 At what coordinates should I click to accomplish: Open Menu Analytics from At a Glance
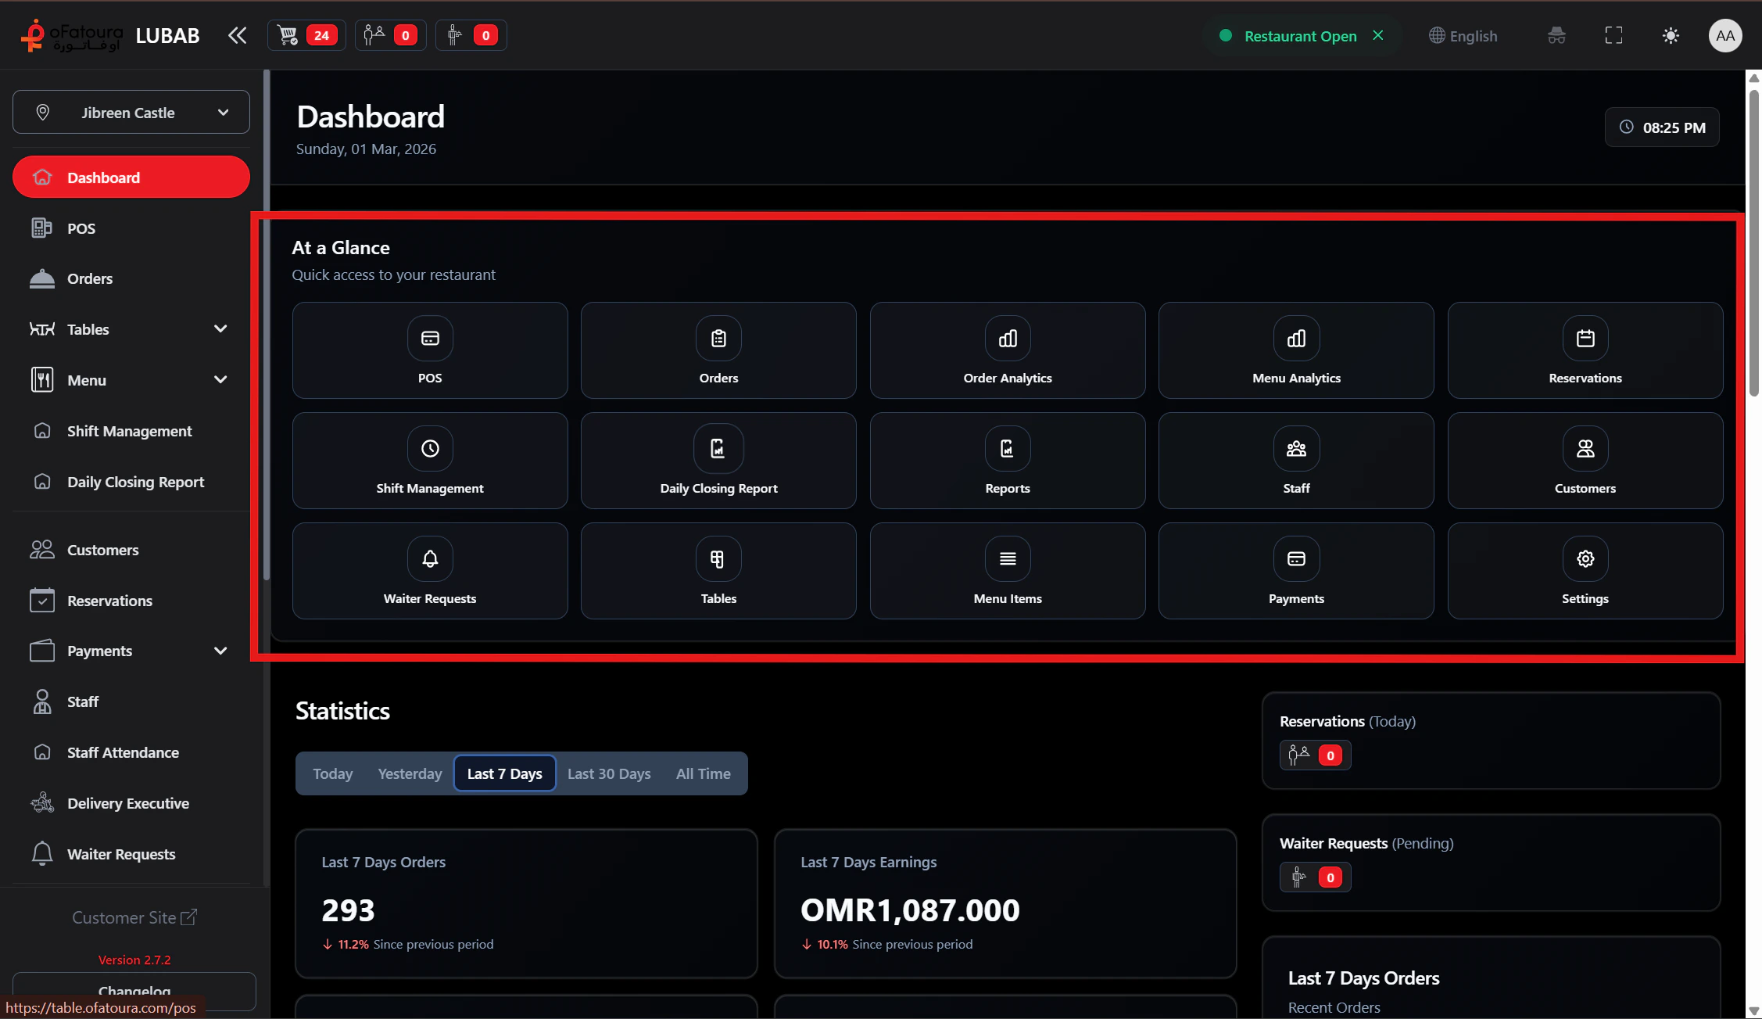[x=1295, y=350]
